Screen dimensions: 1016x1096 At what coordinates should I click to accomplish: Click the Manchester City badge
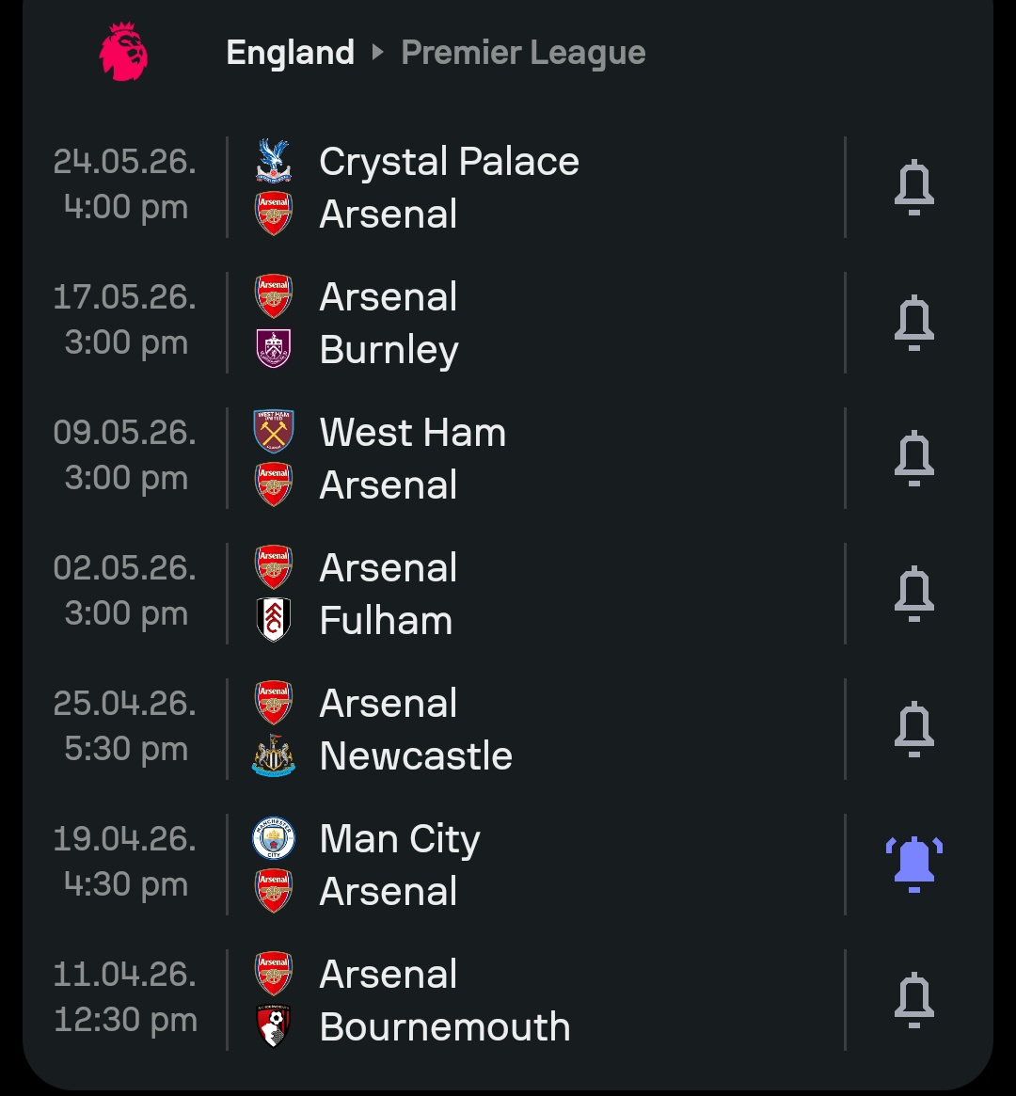point(274,838)
